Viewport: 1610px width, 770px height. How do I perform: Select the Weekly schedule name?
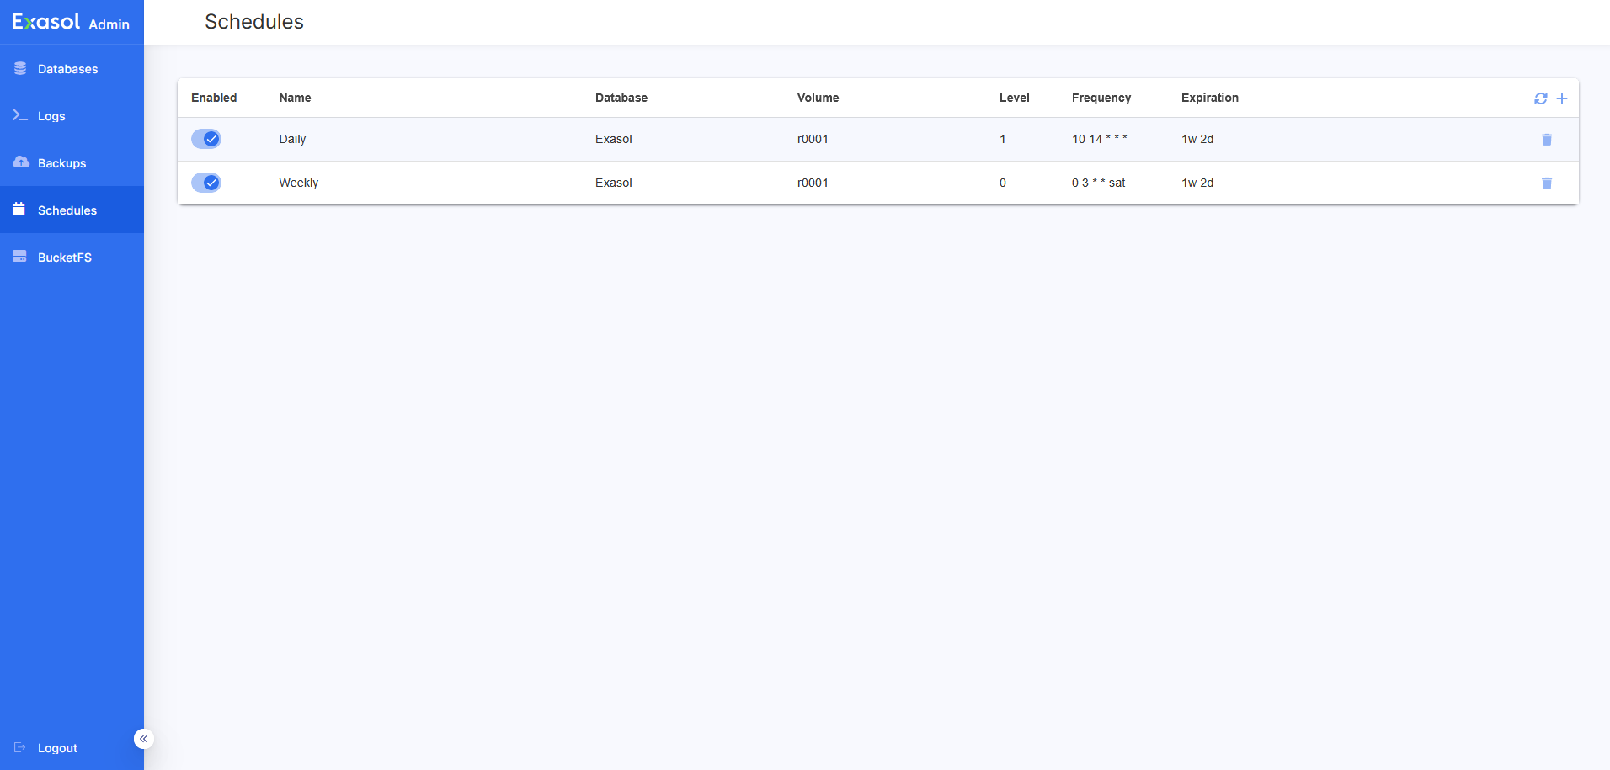pos(298,183)
